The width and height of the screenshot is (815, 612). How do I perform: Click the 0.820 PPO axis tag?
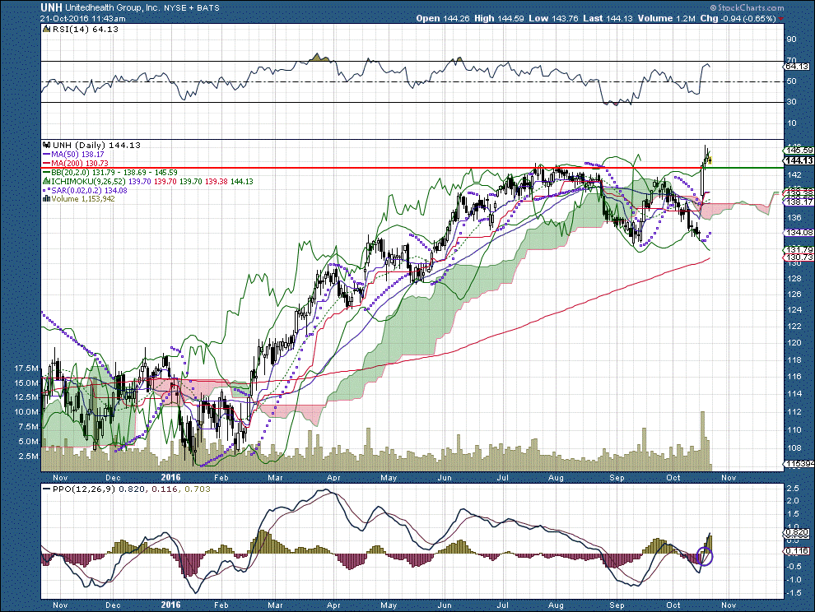pyautogui.click(x=798, y=532)
